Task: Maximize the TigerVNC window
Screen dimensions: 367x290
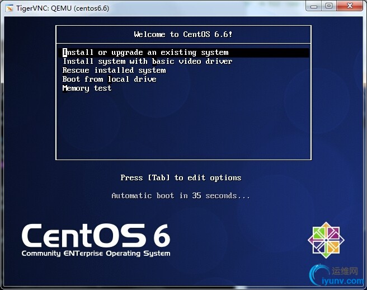Action: [329, 6]
